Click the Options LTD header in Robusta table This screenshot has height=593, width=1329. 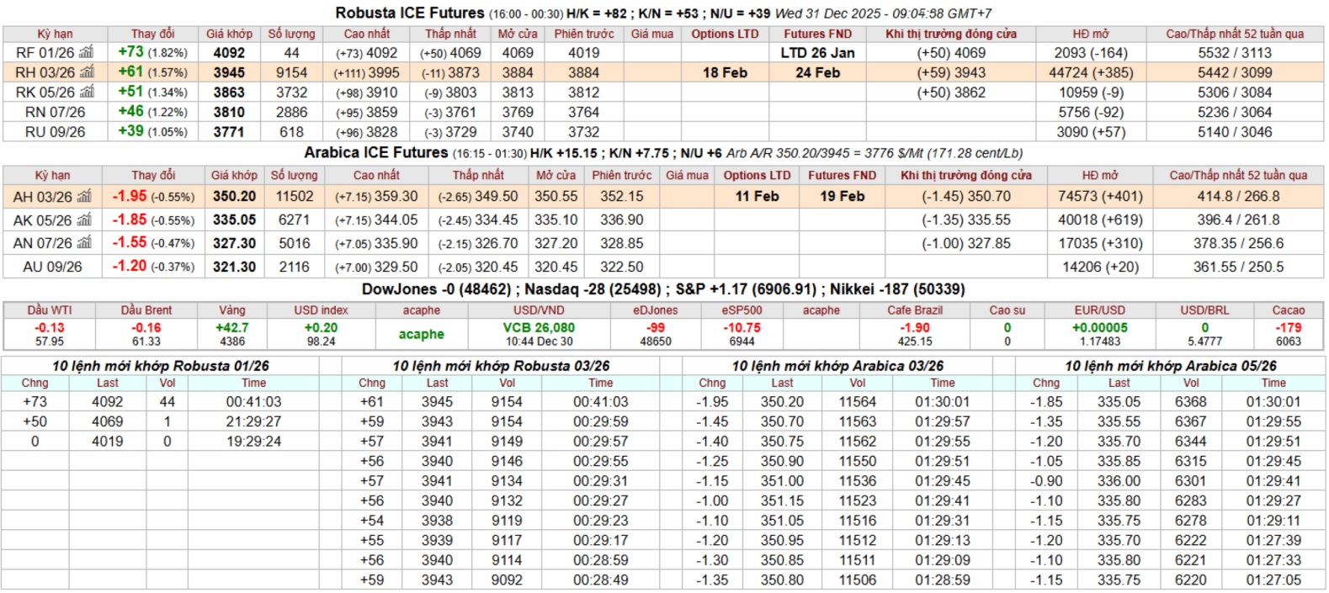pos(725,34)
